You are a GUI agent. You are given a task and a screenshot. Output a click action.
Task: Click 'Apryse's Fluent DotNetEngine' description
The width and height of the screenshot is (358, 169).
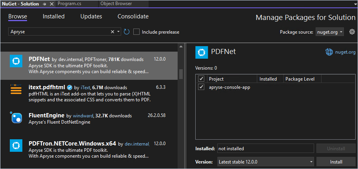[x=60, y=122]
